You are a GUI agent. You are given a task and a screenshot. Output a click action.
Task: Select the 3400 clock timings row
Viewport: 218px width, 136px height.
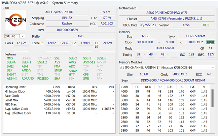pyautogui.click(x=165, y=104)
